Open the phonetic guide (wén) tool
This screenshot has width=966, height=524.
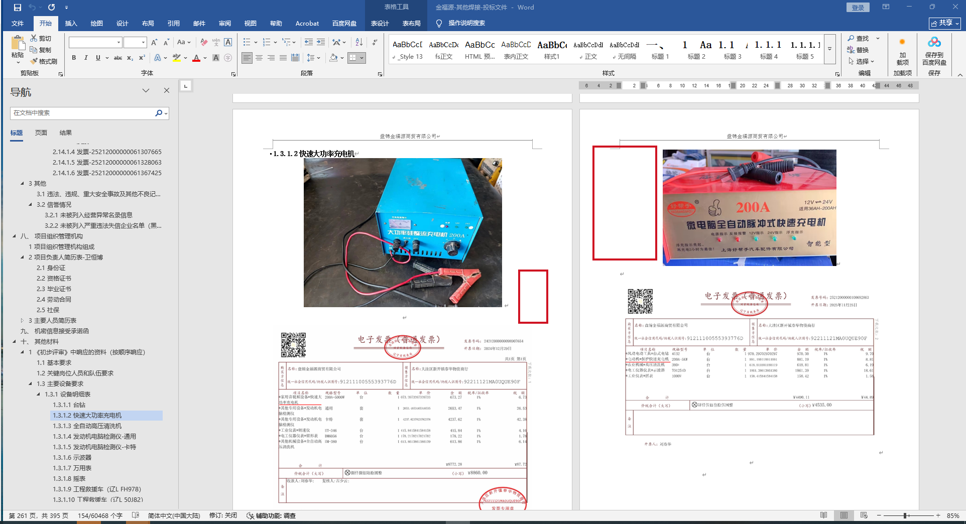[216, 42]
